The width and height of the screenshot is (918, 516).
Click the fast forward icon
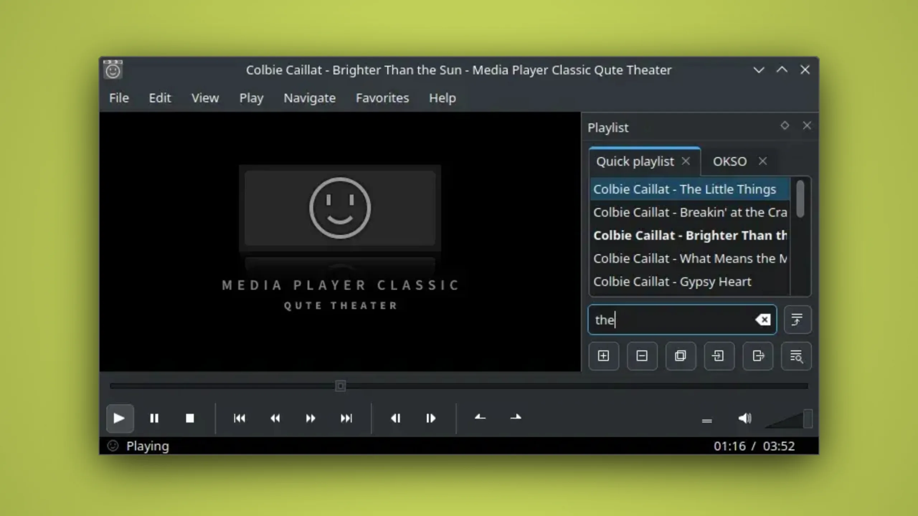tap(311, 418)
